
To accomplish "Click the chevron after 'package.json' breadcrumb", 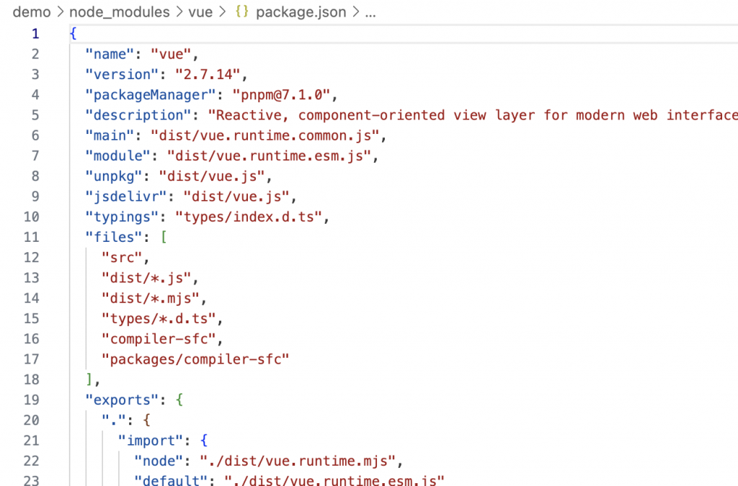I will tap(356, 12).
